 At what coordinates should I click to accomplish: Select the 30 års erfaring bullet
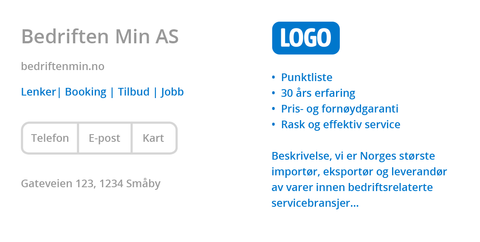click(318, 93)
